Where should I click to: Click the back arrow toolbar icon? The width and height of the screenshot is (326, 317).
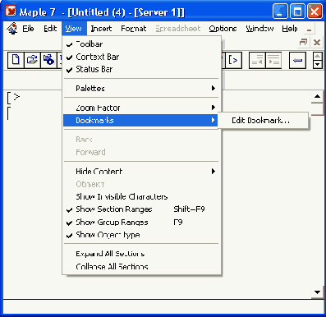(297, 60)
